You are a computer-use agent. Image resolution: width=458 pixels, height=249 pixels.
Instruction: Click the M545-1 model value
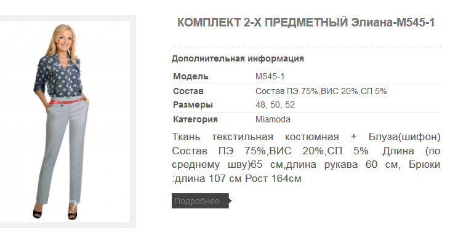[x=270, y=76]
